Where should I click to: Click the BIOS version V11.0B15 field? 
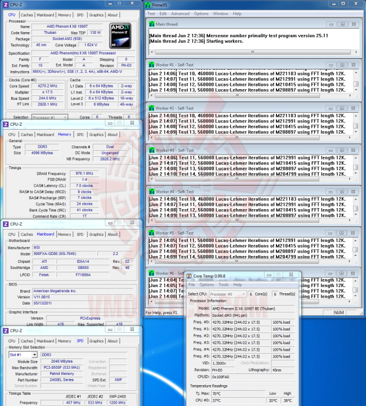(x=83, y=297)
